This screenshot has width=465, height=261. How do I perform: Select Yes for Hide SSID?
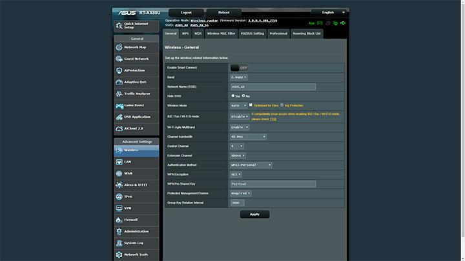click(233, 95)
